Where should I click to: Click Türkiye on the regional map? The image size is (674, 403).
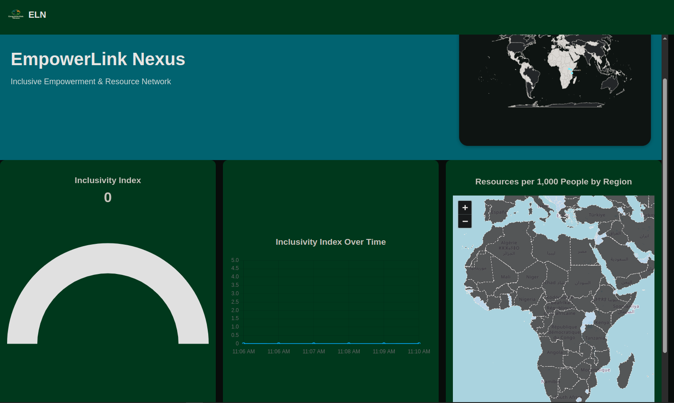[597, 215]
